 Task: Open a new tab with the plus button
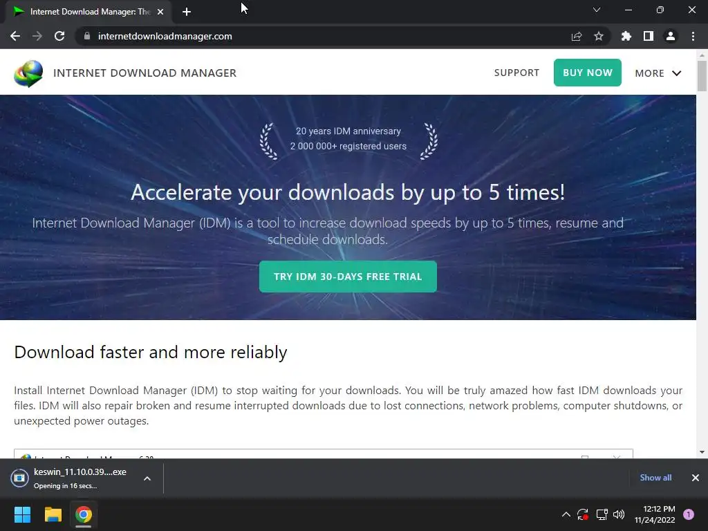point(187,12)
